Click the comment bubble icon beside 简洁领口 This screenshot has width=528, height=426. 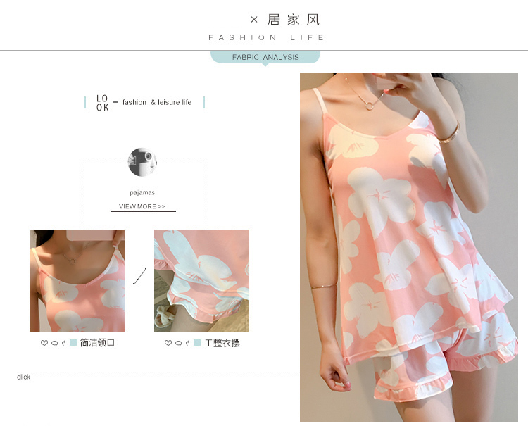[x=54, y=343]
